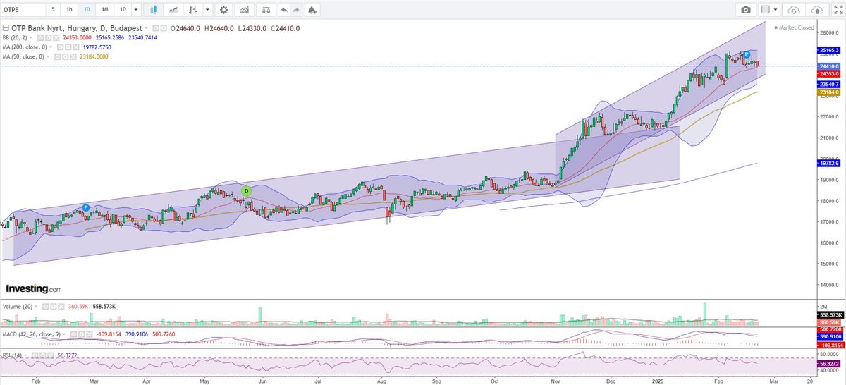The width and height of the screenshot is (846, 385).
Task: Click the blue P marker near March
Action: [85, 207]
